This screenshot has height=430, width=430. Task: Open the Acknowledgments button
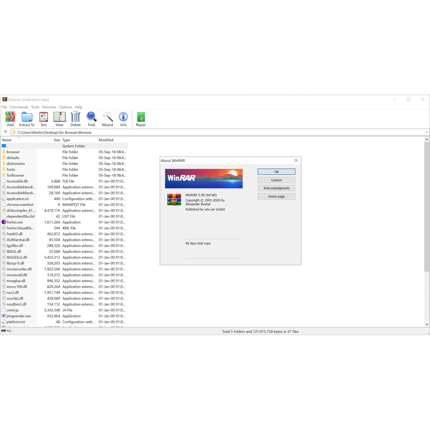coord(276,188)
